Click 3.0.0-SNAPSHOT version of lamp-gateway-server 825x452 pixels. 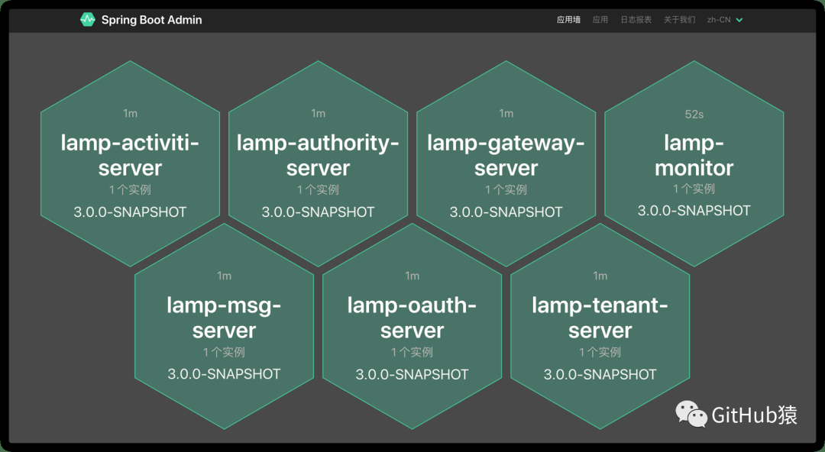506,212
